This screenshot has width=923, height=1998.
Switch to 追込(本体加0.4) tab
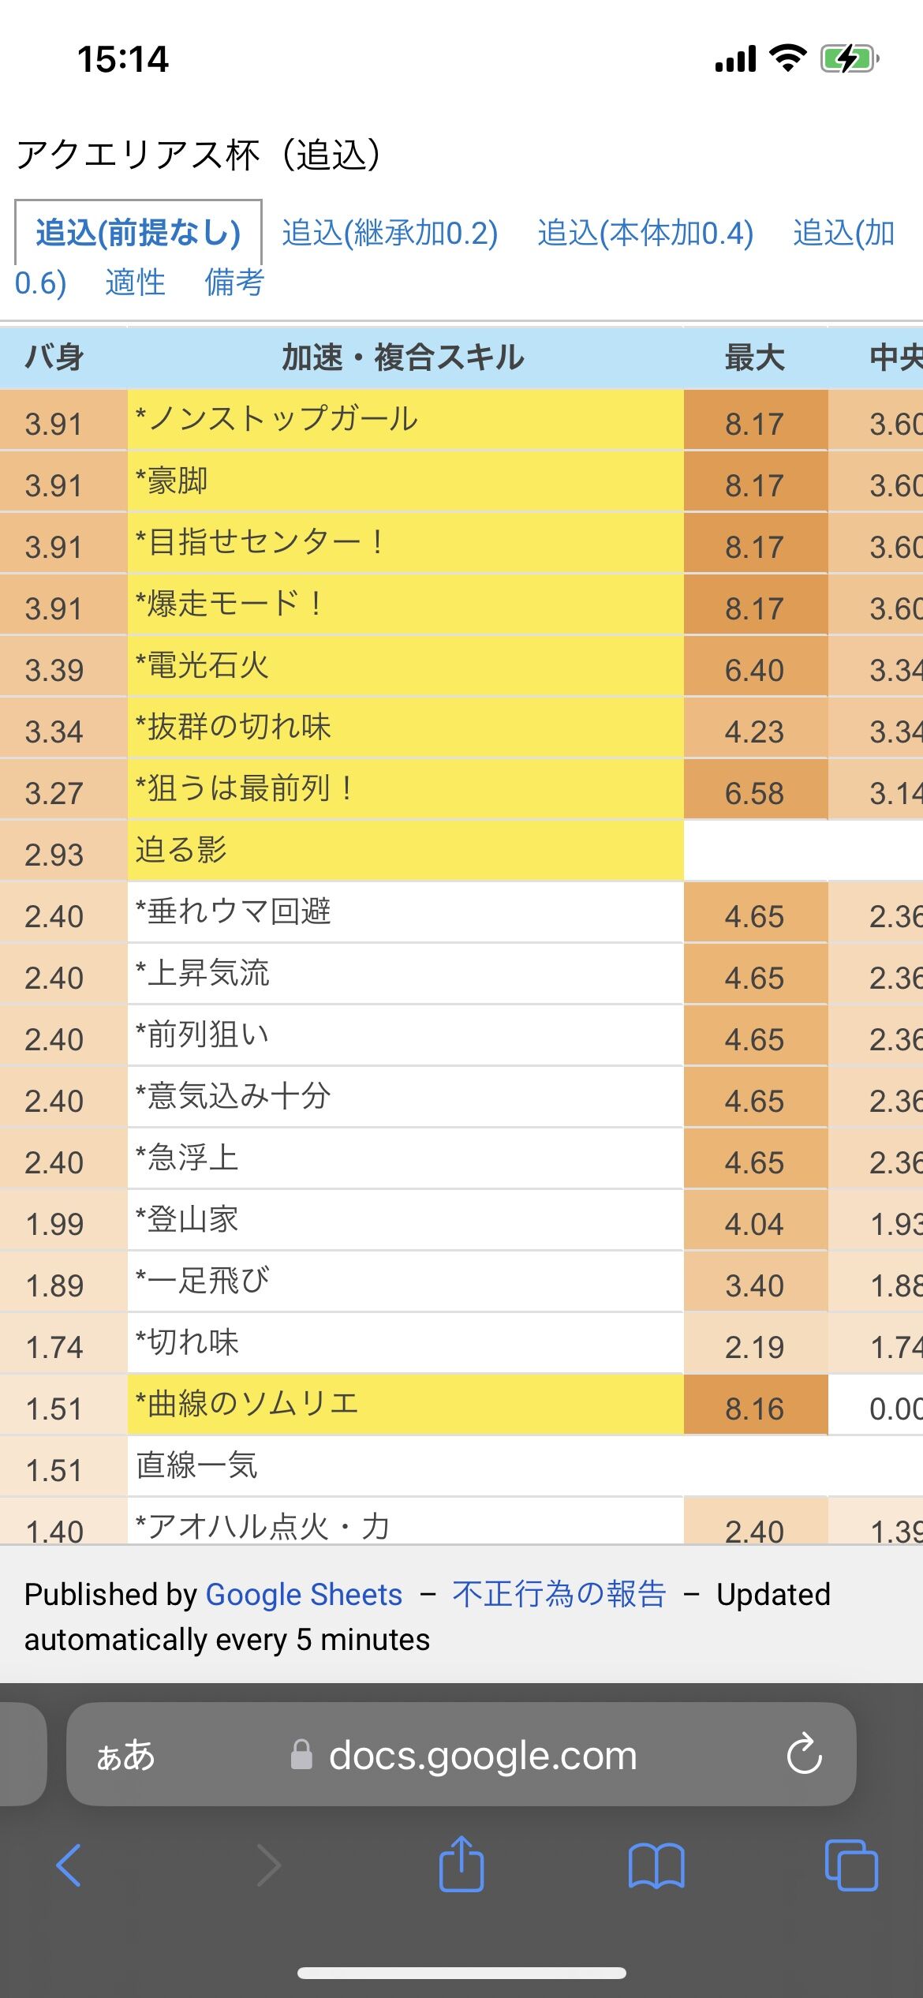[x=645, y=233]
